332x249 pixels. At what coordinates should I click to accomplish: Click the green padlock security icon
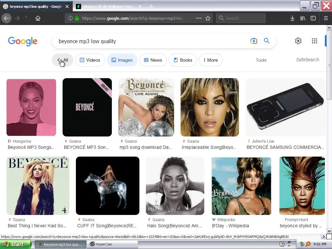(77, 18)
